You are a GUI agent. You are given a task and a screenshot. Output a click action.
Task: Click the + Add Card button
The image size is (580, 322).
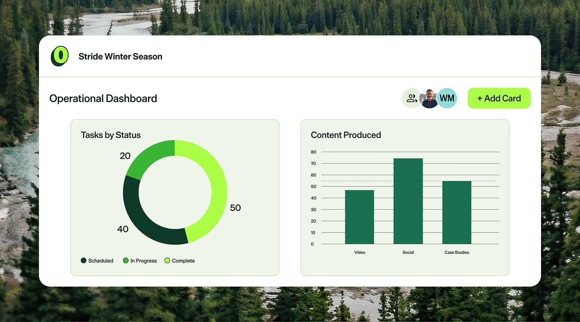pyautogui.click(x=499, y=98)
